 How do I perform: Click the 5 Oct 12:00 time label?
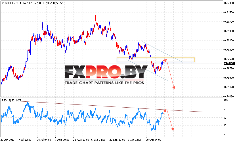point(135,140)
